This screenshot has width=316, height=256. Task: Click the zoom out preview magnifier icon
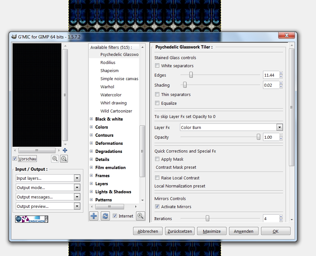[x=55, y=159]
